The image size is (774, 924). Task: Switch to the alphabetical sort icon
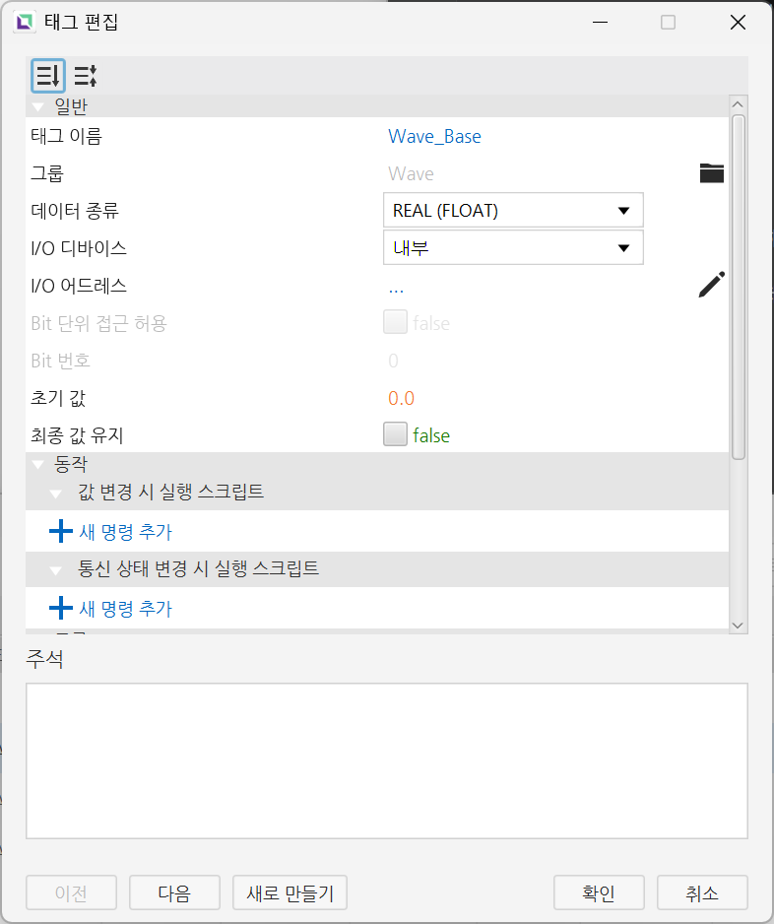click(86, 76)
